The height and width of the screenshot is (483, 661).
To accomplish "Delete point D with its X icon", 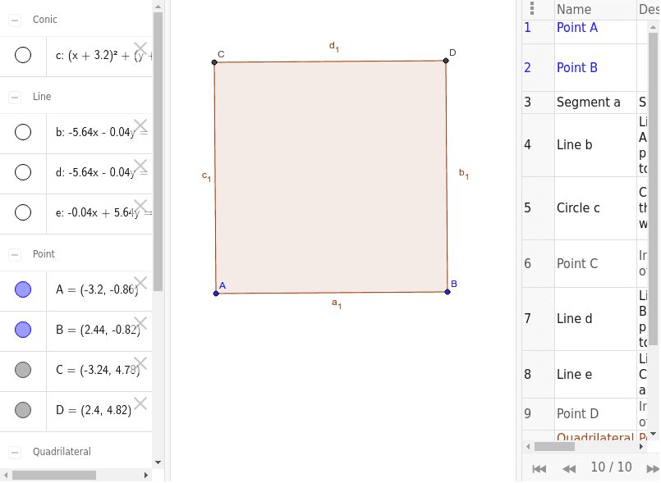I will click(140, 403).
